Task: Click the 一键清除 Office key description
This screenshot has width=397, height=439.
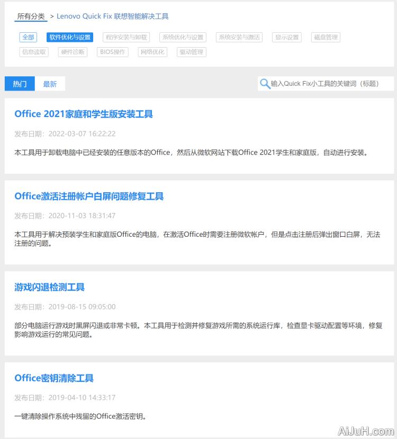Action: click(x=80, y=416)
